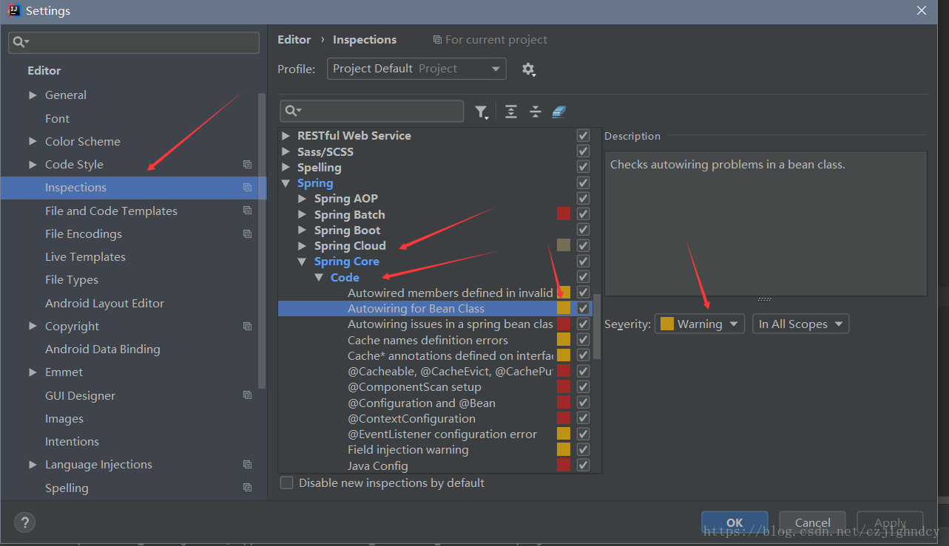Click the Spring Batch red severity swatch
This screenshot has height=546, width=949.
(564, 214)
